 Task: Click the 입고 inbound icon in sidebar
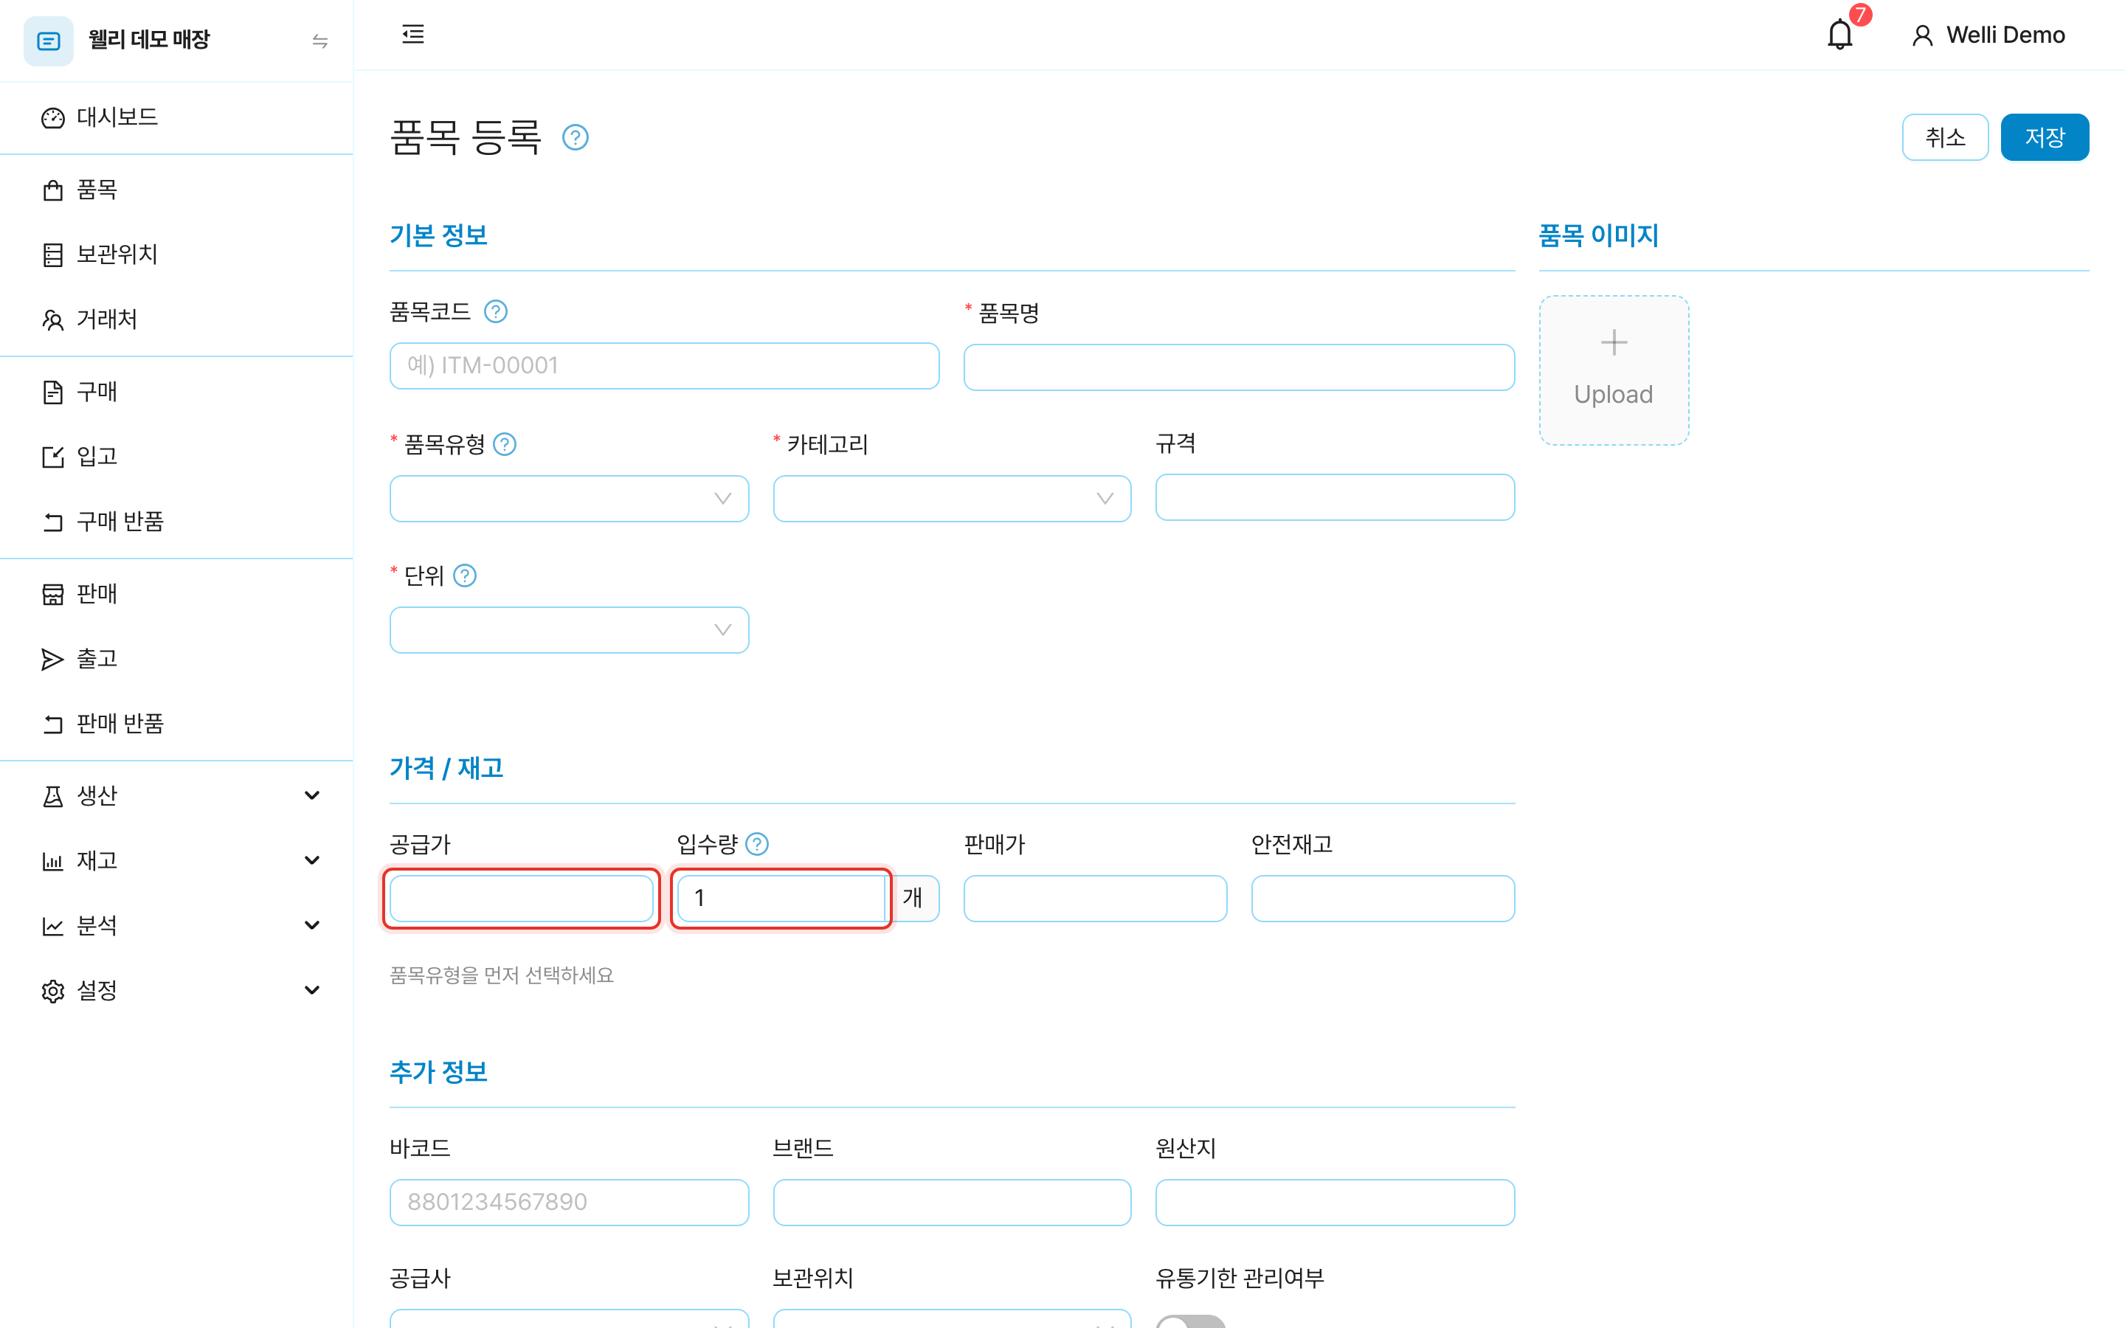click(52, 457)
